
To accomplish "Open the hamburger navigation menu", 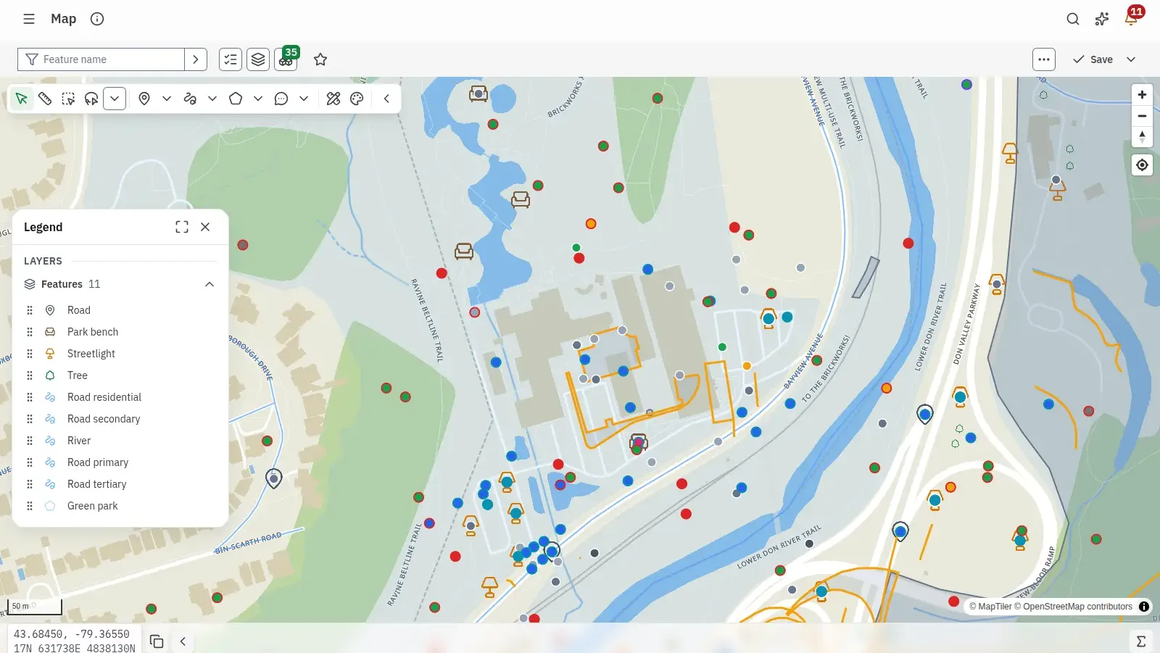I will [29, 19].
